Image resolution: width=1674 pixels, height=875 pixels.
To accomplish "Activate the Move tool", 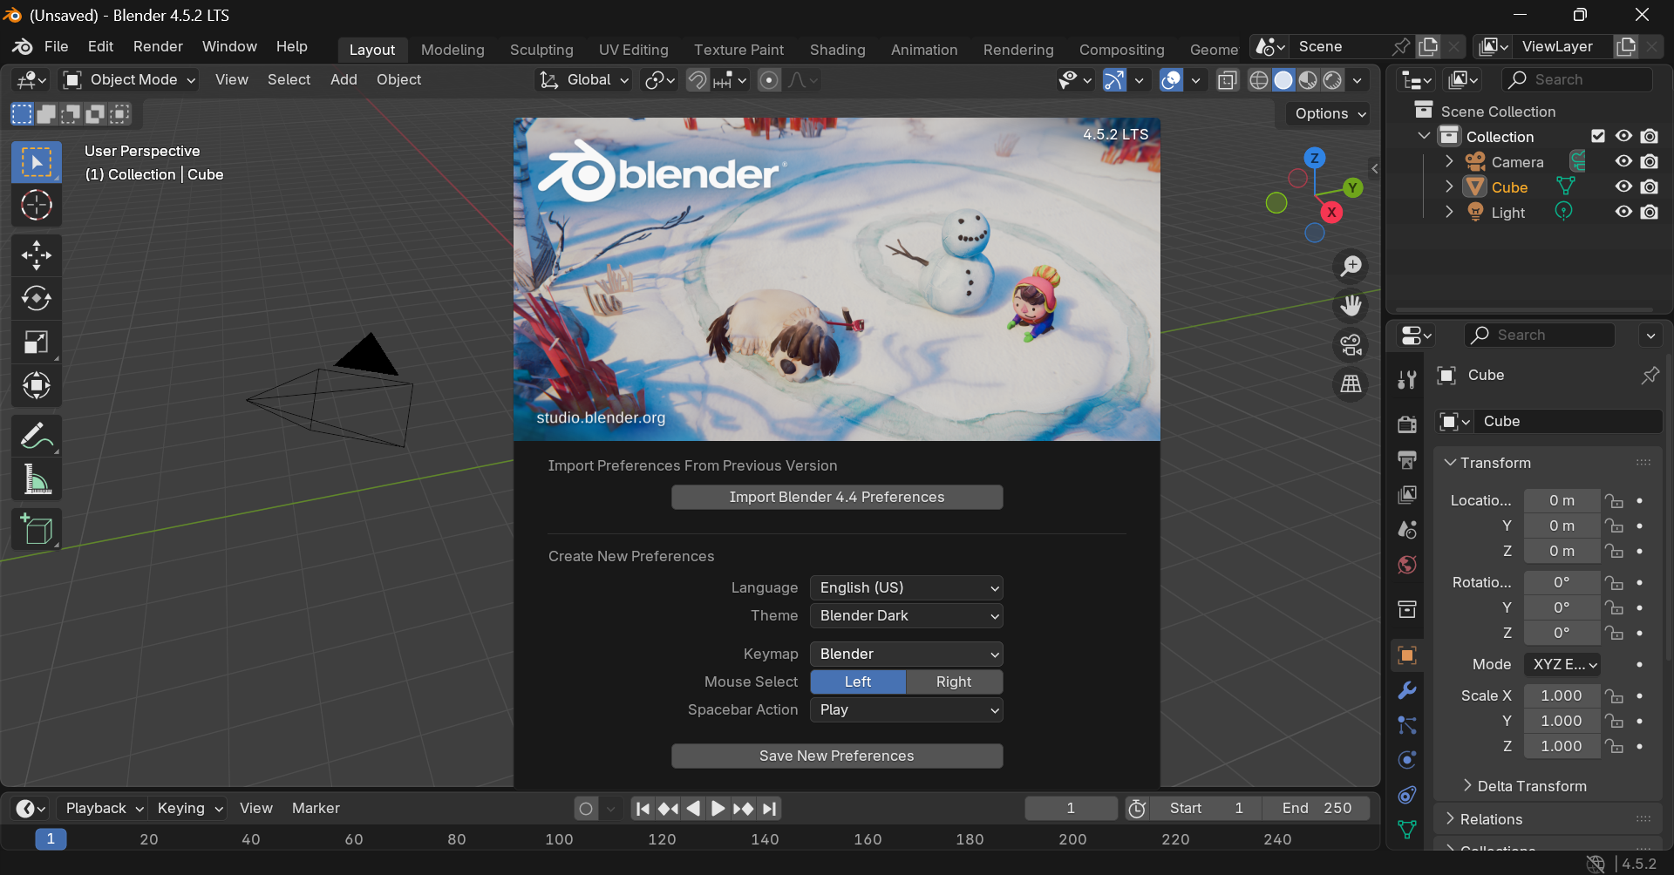I will tap(36, 255).
